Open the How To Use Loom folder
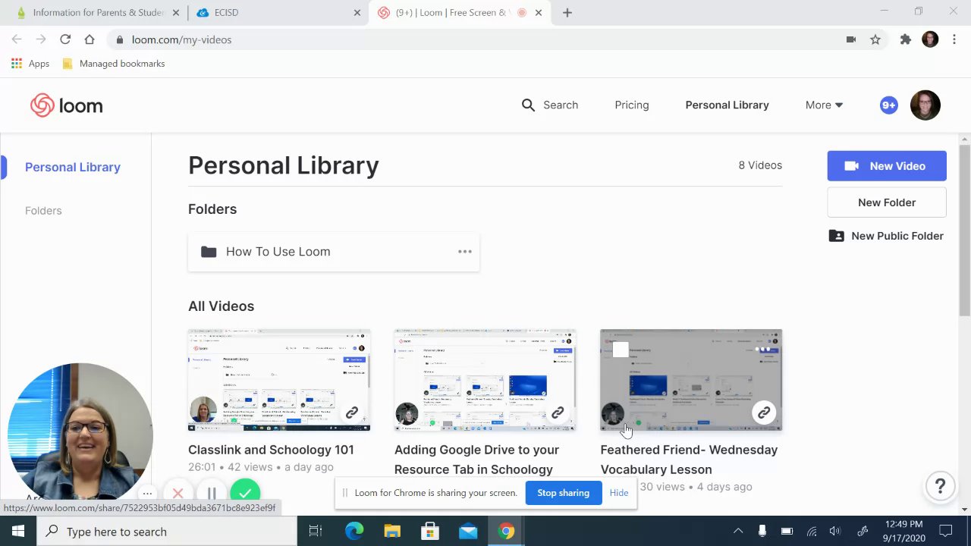Image resolution: width=971 pixels, height=546 pixels. 334,252
